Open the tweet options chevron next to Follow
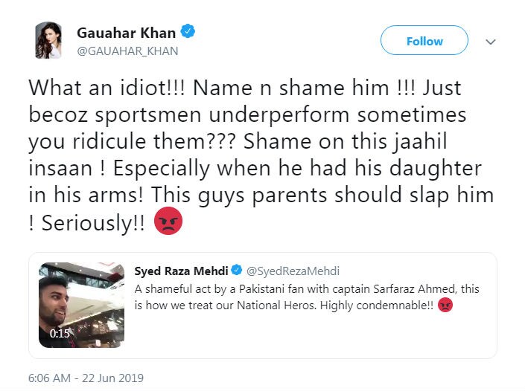This screenshot has width=525, height=391. coord(490,42)
